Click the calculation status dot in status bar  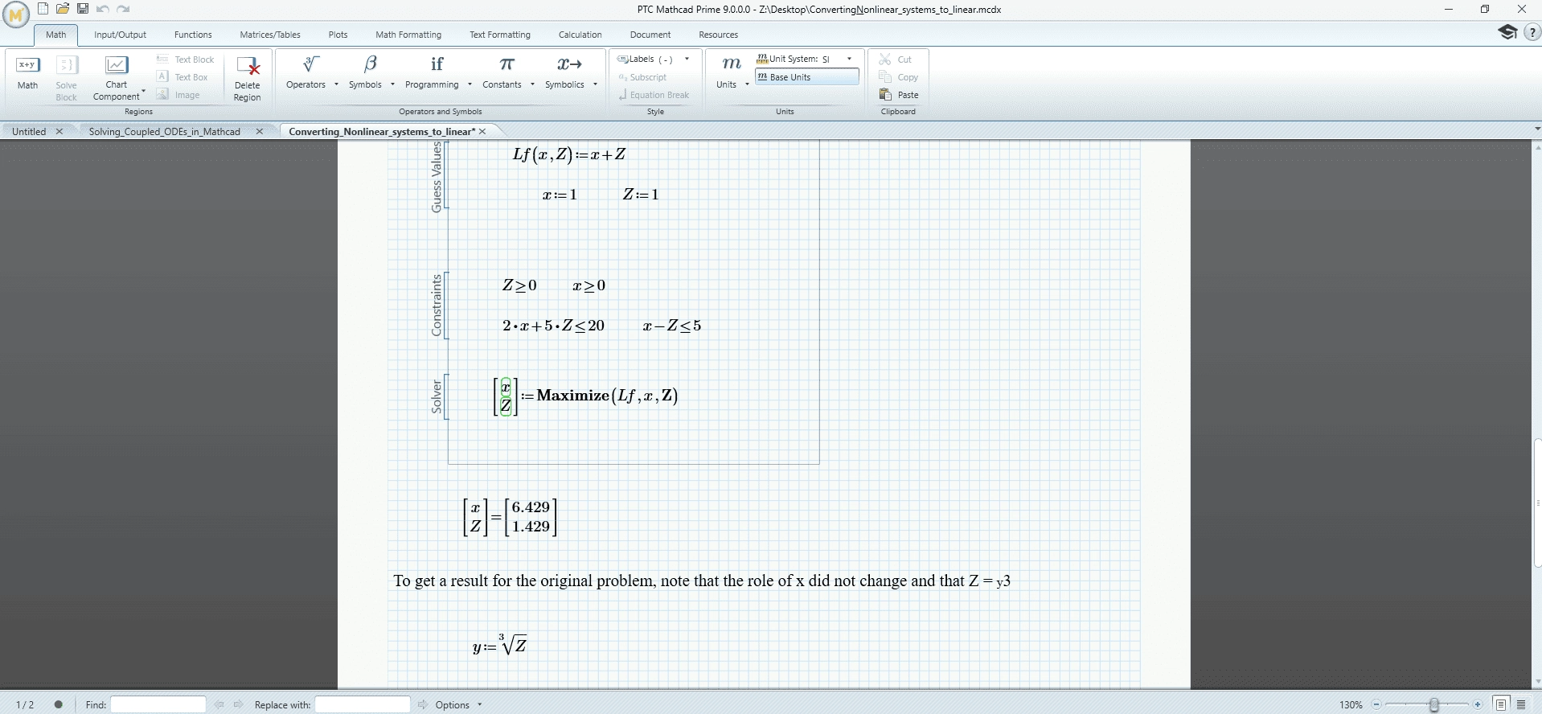coord(59,704)
